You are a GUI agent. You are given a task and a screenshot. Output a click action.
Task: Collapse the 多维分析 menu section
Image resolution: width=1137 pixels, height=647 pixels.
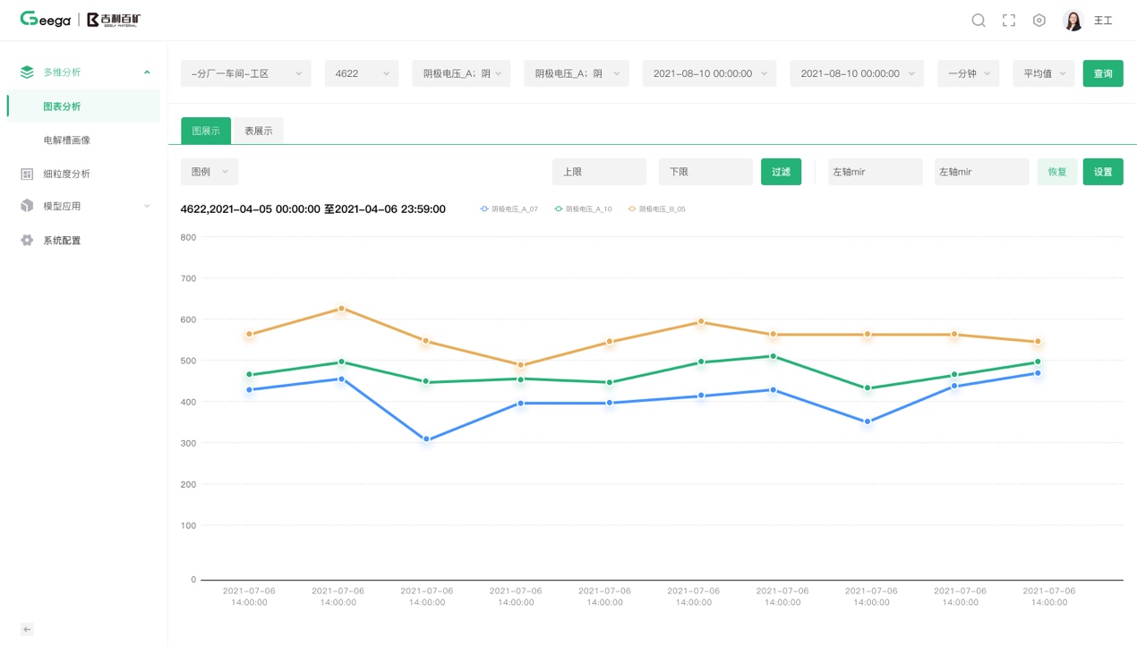point(147,72)
